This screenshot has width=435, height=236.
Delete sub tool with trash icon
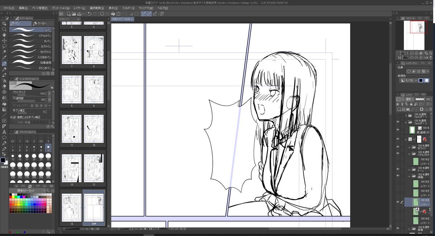click(x=52, y=73)
